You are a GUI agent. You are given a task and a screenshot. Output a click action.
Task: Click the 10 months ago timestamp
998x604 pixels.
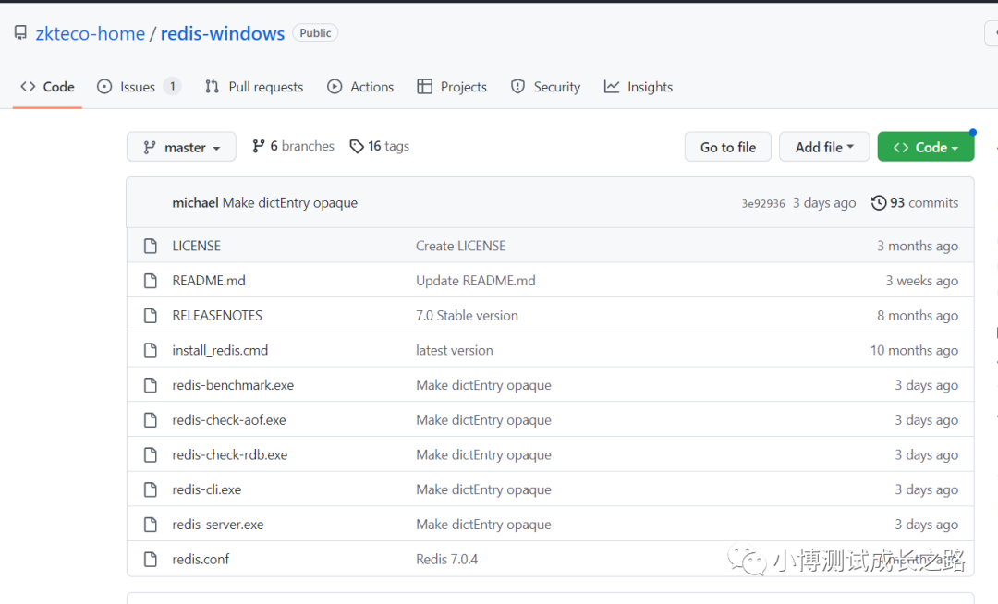pos(914,350)
